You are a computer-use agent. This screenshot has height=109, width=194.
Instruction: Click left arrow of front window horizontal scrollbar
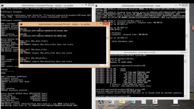(21, 65)
